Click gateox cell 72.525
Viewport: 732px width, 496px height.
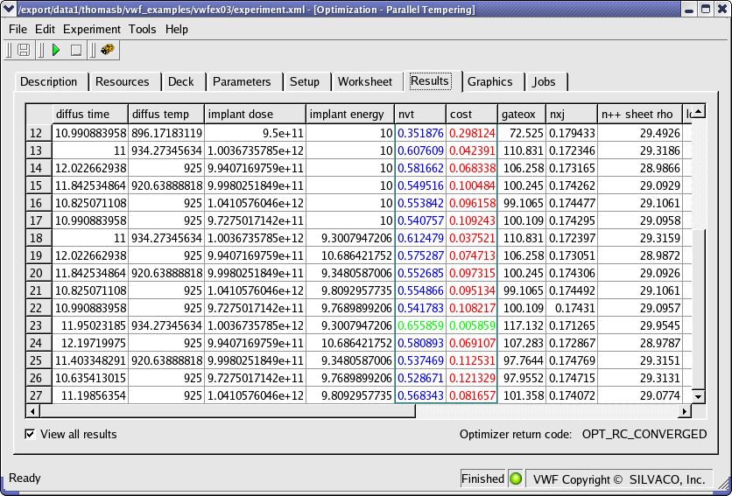coord(522,133)
